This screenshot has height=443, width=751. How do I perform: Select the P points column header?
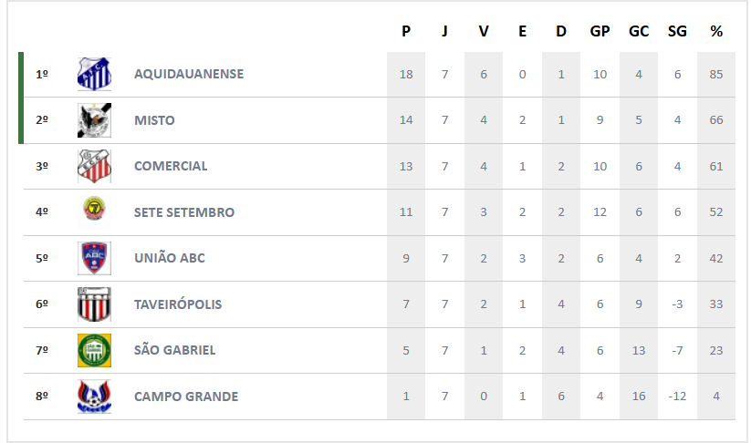[x=406, y=31]
